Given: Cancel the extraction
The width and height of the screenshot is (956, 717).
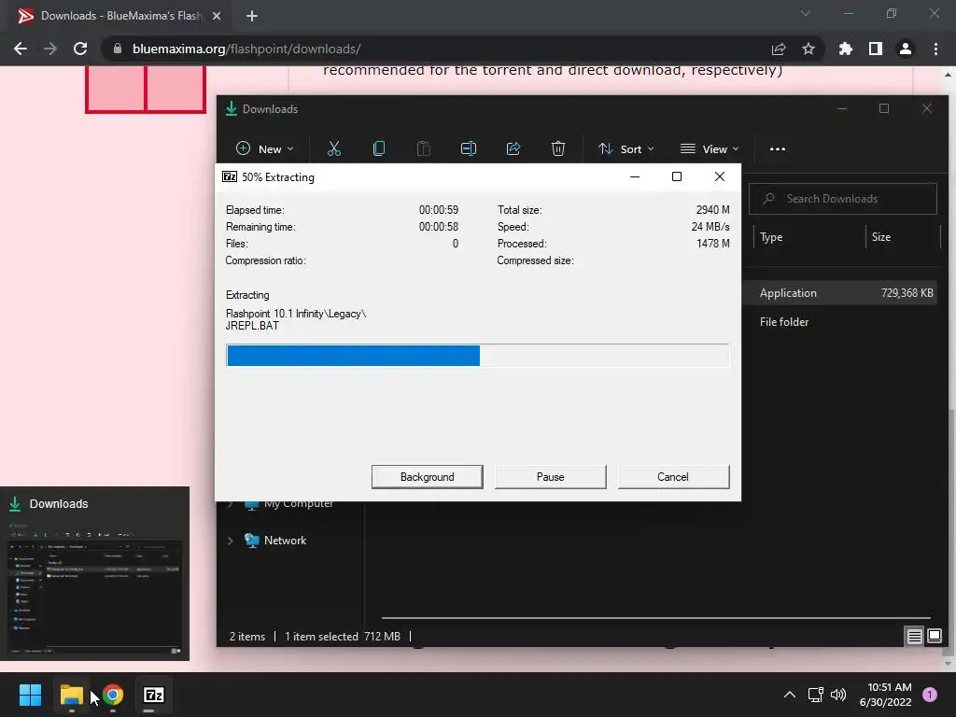Looking at the screenshot, I should pyautogui.click(x=673, y=477).
